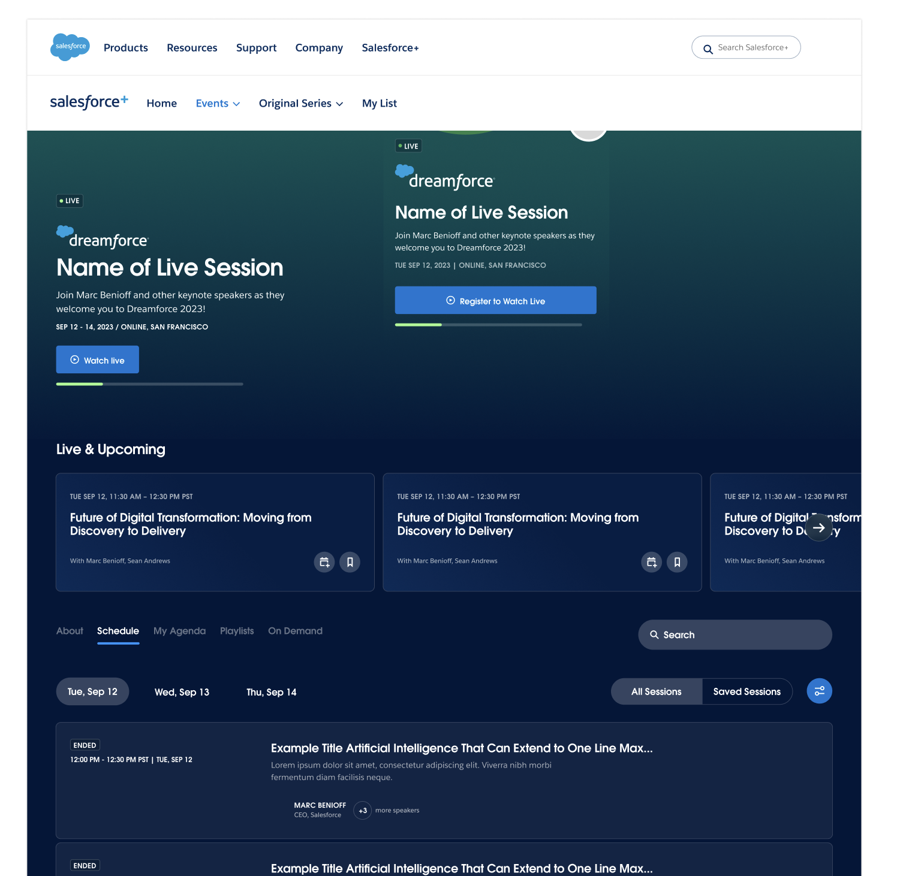Expand the Original Series dropdown
Viewport: 909px width, 876px height.
[x=301, y=104]
